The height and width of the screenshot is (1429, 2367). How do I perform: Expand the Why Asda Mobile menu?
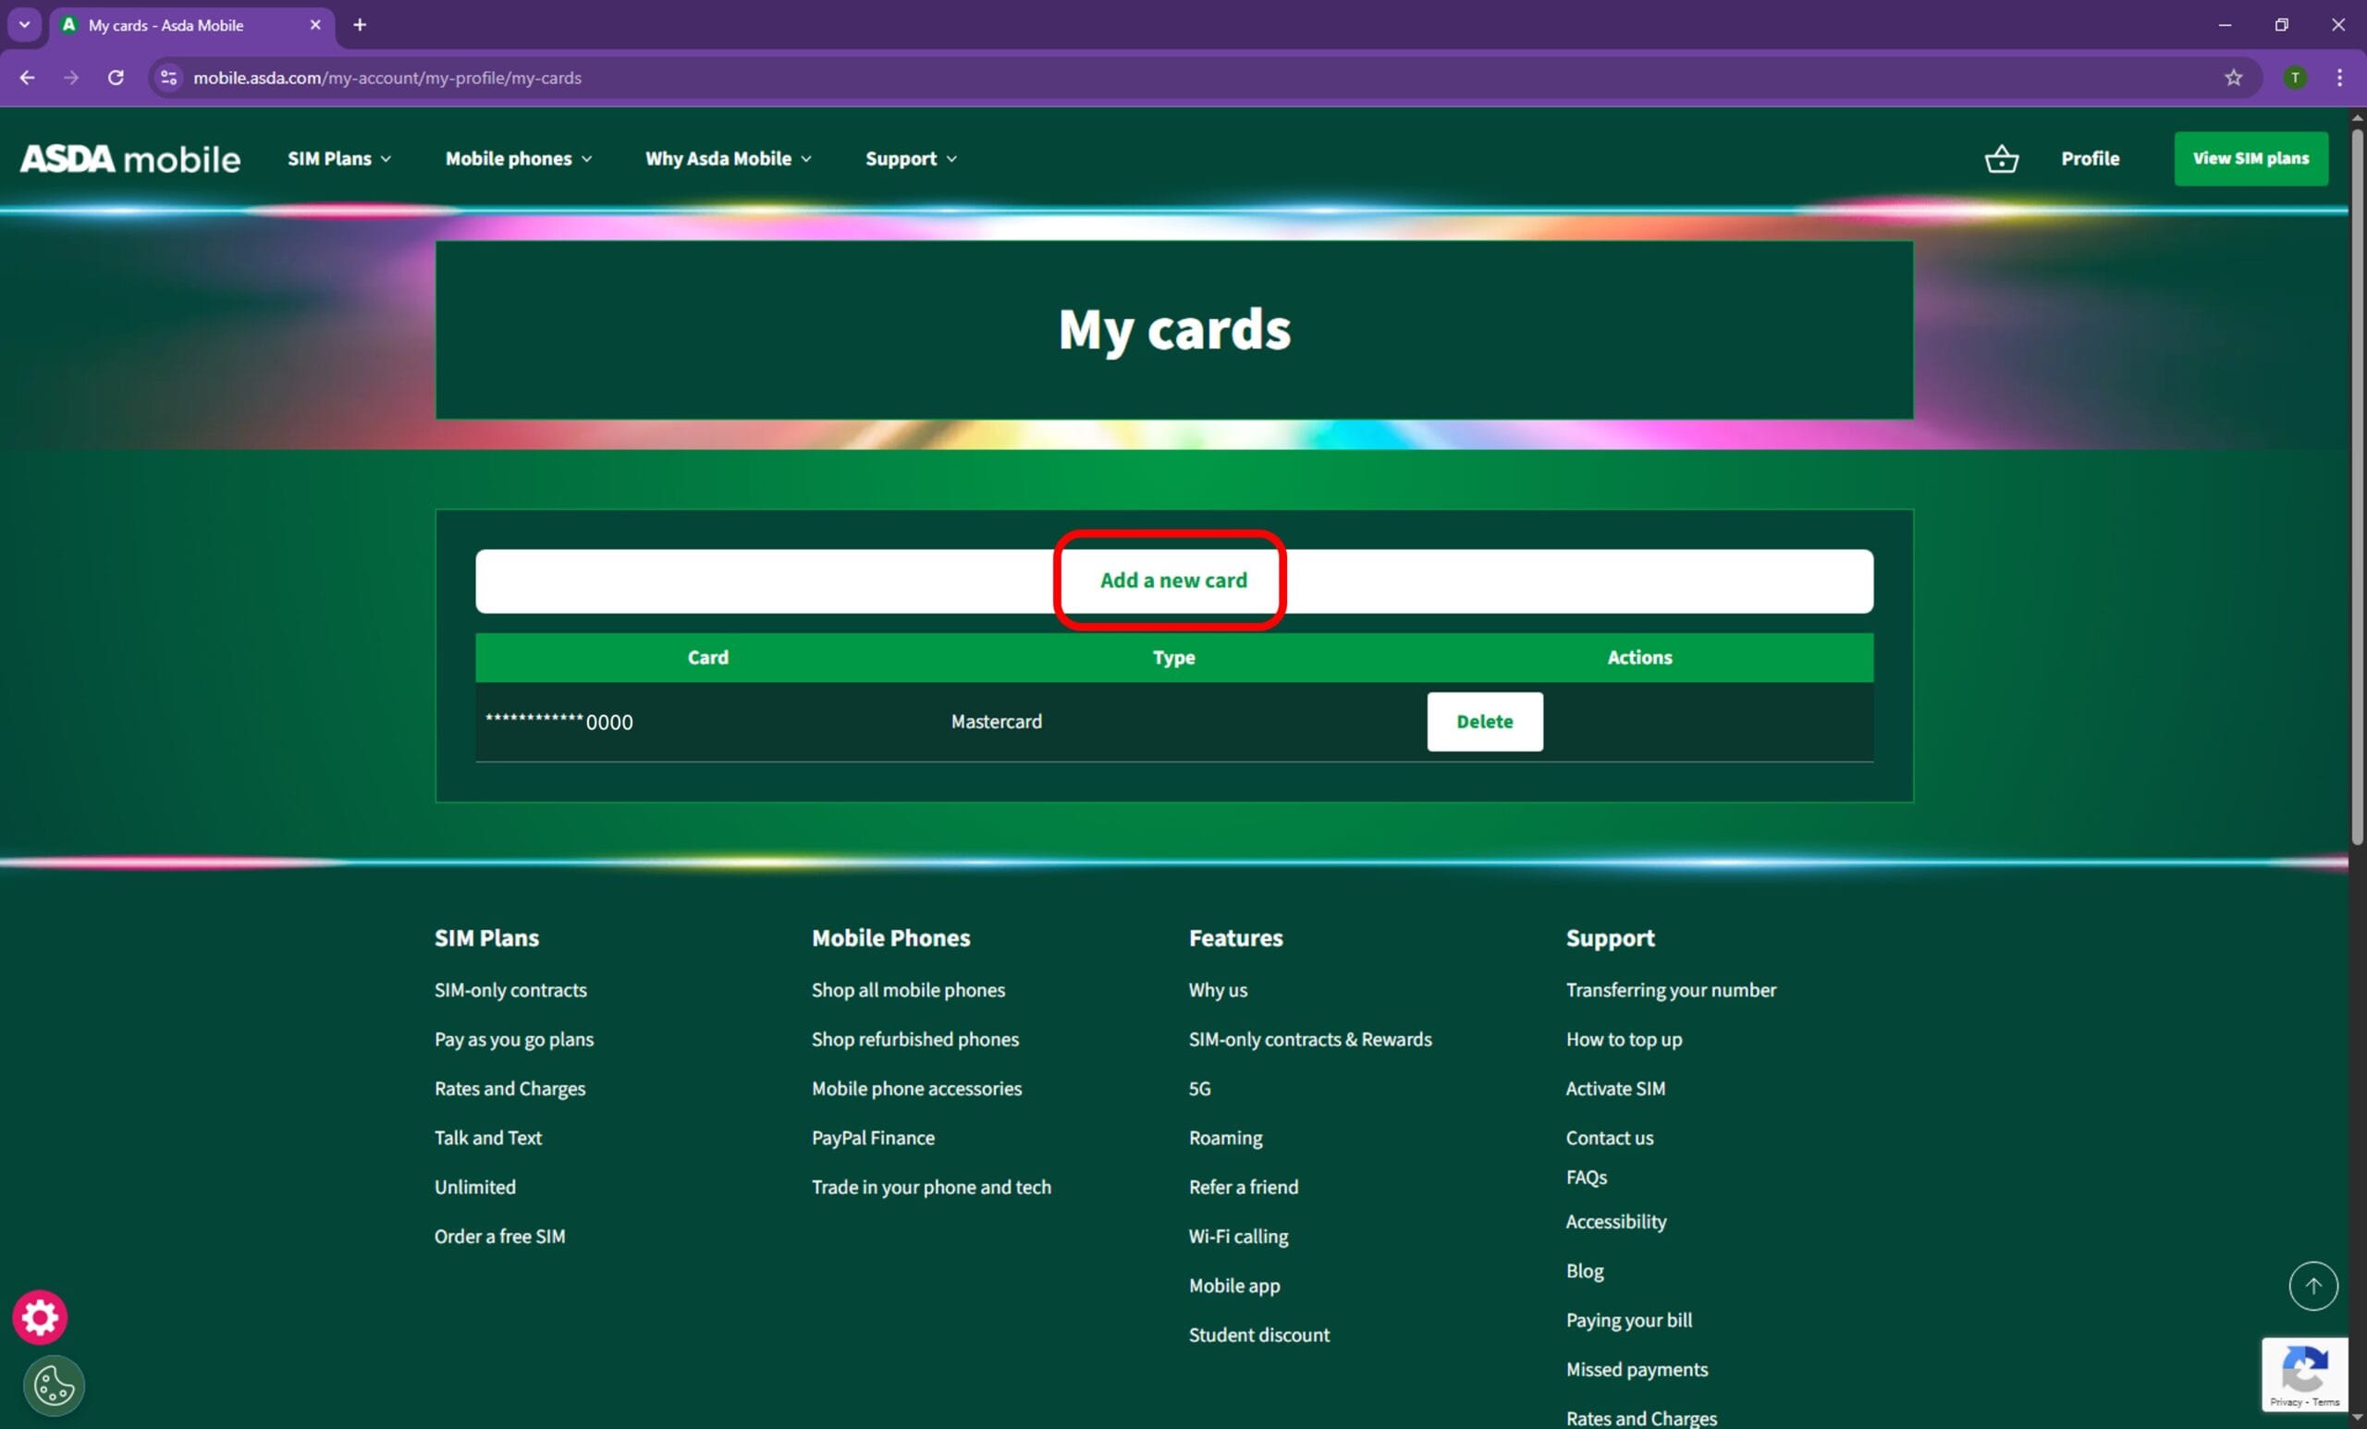(x=729, y=158)
